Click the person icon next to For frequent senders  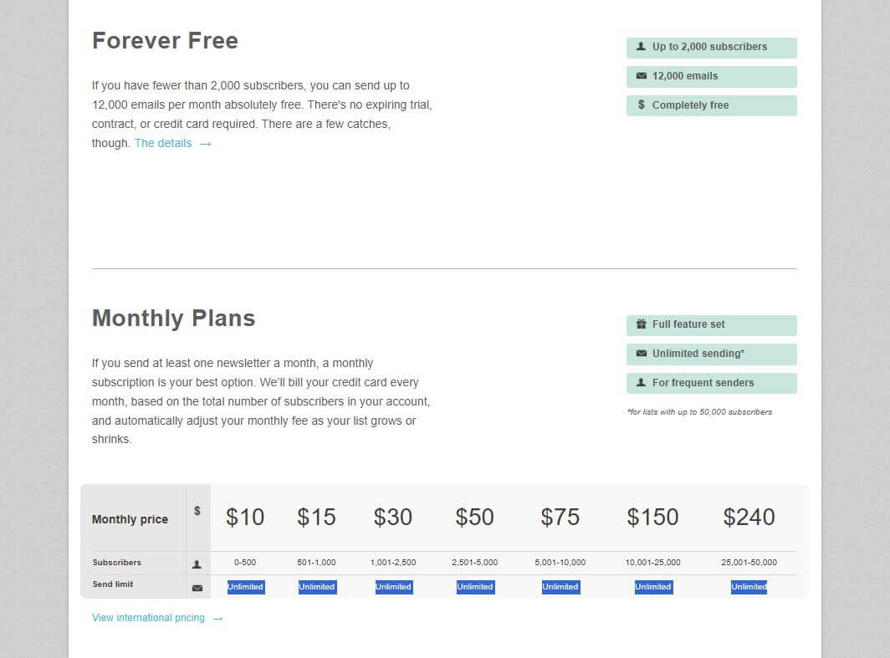[x=641, y=383]
